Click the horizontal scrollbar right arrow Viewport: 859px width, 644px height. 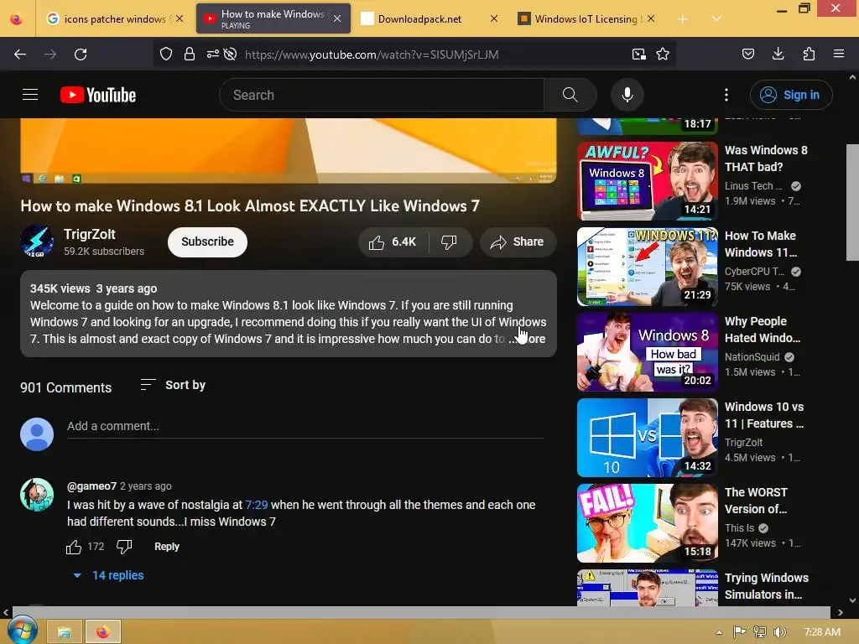pyautogui.click(x=841, y=612)
